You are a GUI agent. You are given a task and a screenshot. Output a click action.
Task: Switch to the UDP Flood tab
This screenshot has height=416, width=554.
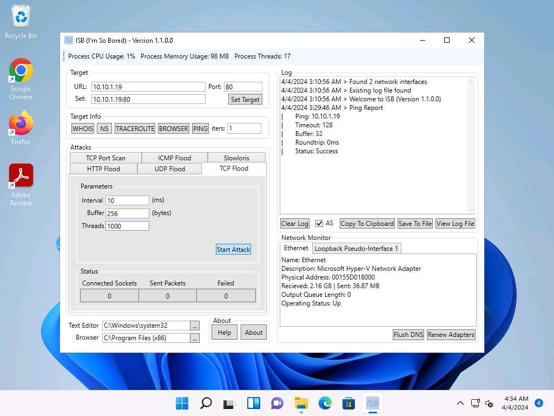(x=169, y=169)
